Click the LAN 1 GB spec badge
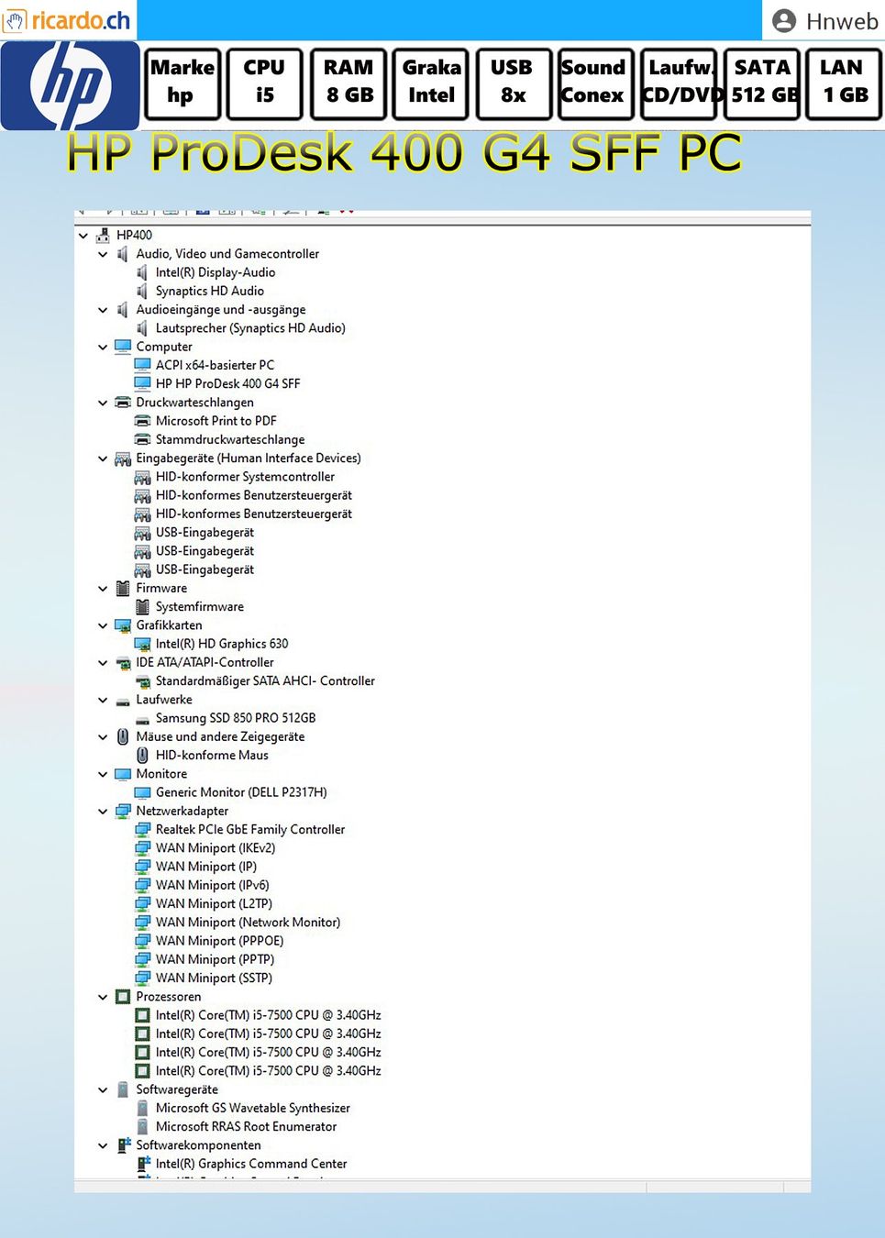This screenshot has height=1238, width=885. click(x=844, y=83)
